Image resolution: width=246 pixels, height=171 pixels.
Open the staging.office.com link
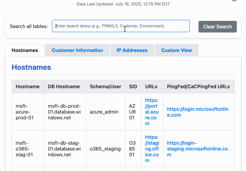point(152,149)
